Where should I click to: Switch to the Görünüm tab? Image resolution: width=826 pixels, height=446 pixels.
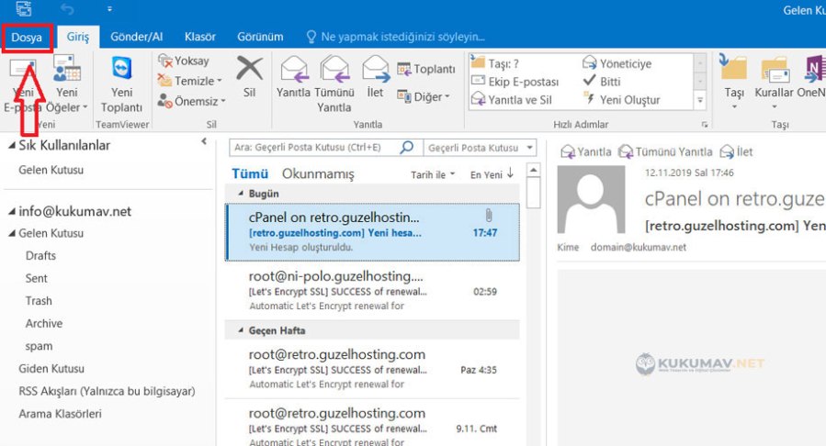pyautogui.click(x=261, y=37)
